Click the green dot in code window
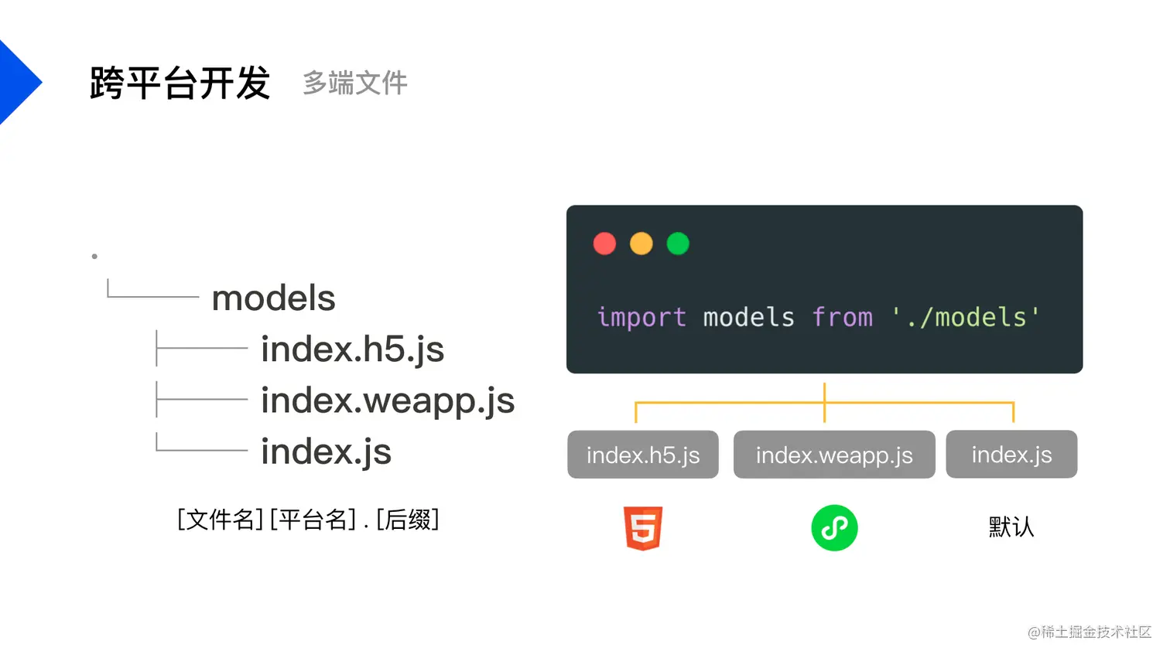 [x=678, y=244]
